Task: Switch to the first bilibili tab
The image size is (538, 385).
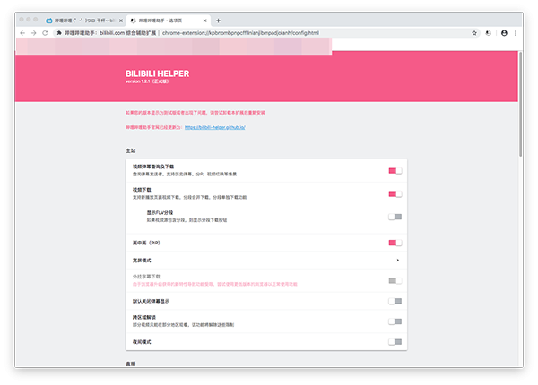Action: click(84, 21)
